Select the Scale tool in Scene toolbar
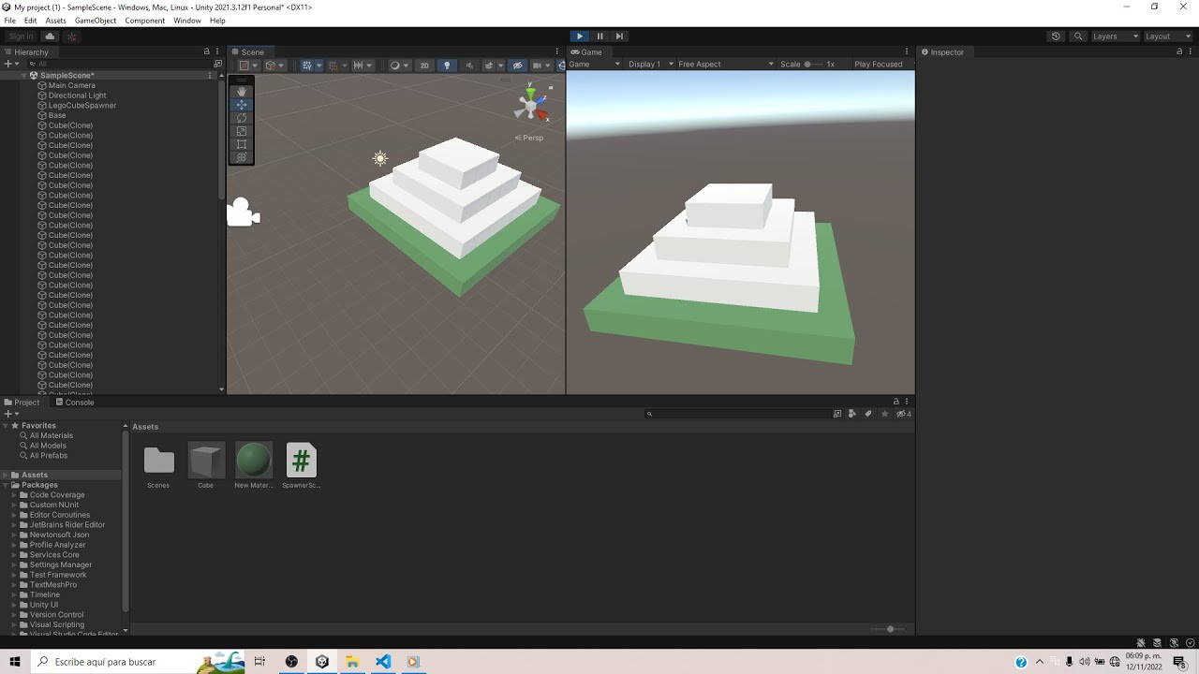 pyautogui.click(x=242, y=131)
